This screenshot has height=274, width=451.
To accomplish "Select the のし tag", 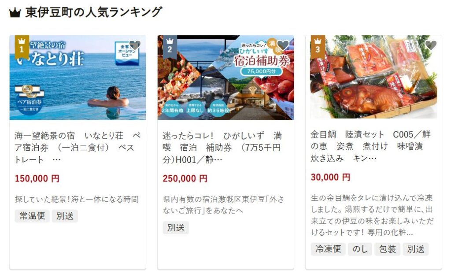I will [x=360, y=249].
